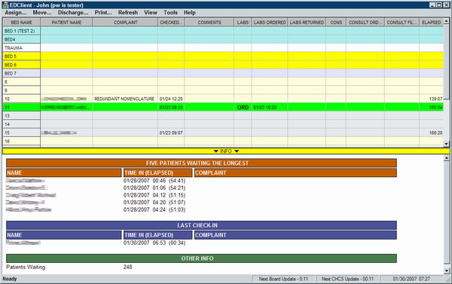Select the yellow BED 5 row
The height and width of the screenshot is (284, 452).
pos(223,56)
